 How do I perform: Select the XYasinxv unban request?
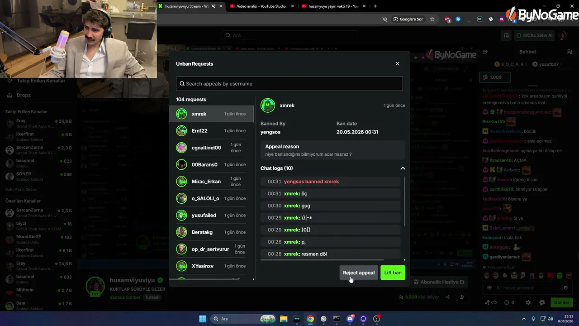[x=211, y=266]
